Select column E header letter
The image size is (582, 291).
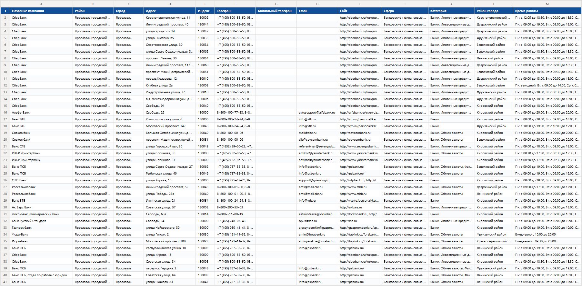[x=205, y=4]
